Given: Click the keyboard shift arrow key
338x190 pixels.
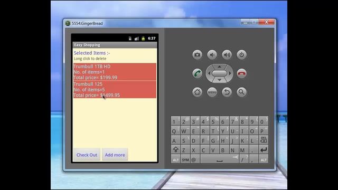Looking at the screenshot, I should point(176,149).
